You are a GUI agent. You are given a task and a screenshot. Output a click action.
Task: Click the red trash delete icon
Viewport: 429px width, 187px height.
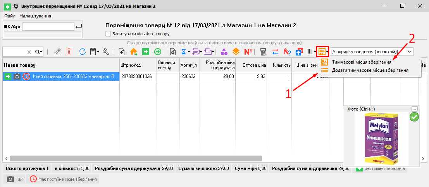[x=69, y=52]
